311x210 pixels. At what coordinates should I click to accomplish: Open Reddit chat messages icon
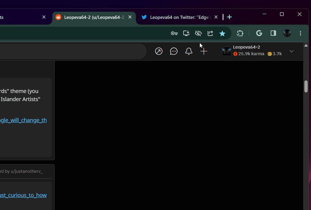coord(174,51)
